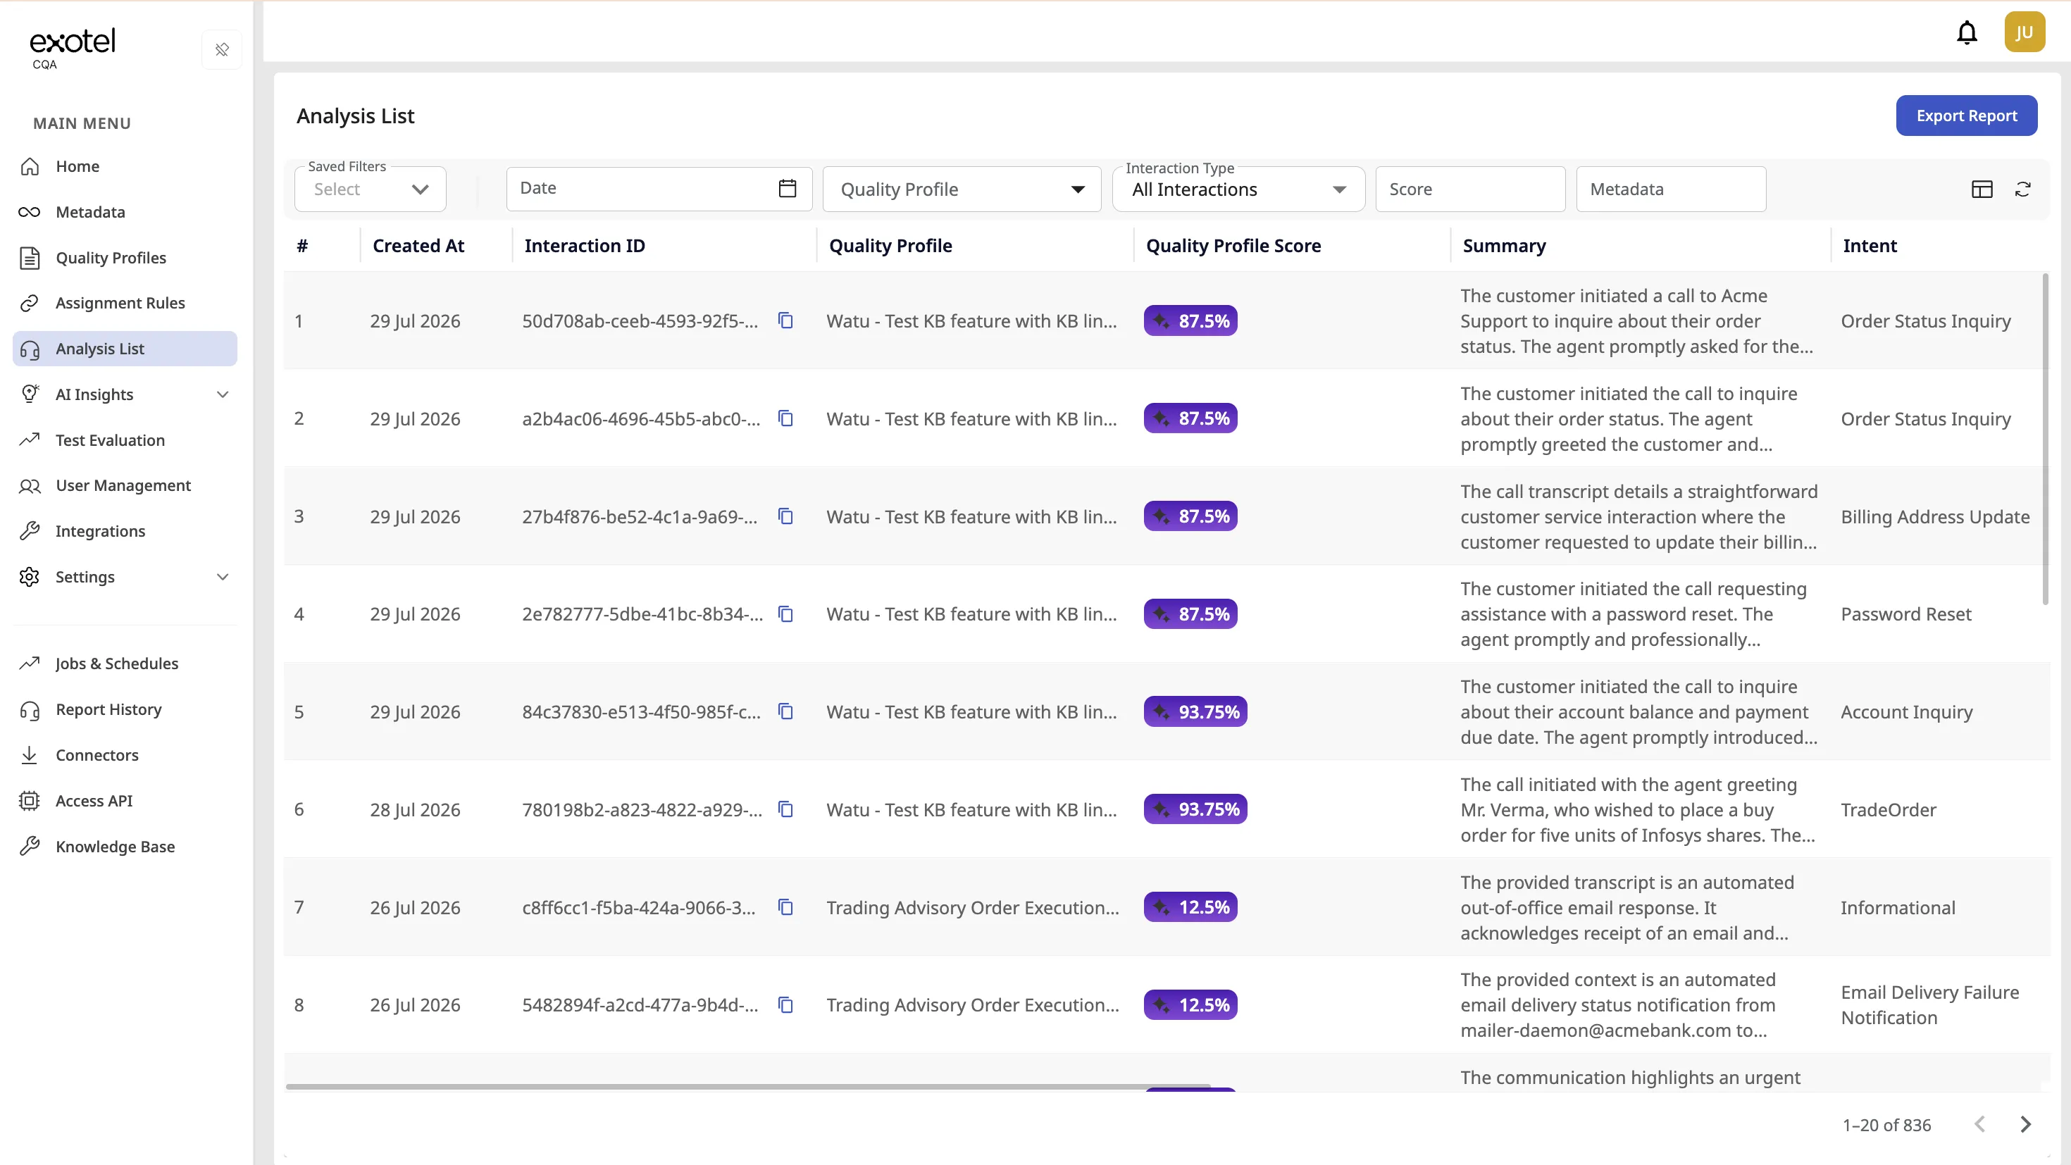2071x1165 pixels.
Task: Click the 'Password Reset' intent cell
Action: coord(1905,614)
